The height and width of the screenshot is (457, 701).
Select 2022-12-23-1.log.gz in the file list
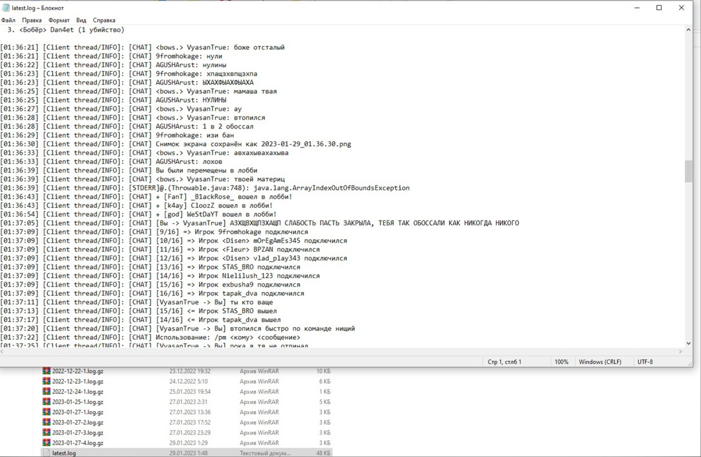78,382
